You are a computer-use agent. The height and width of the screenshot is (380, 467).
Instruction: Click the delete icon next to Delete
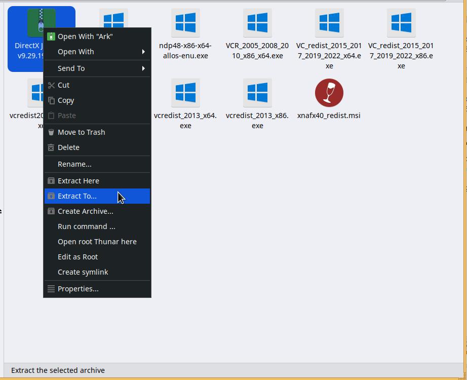coord(51,147)
